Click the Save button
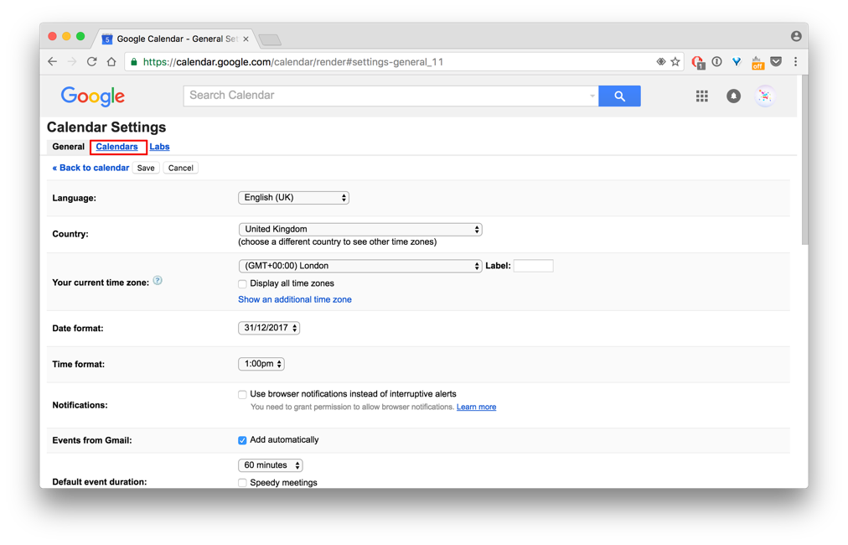Viewport: 848px width, 545px height. [146, 168]
